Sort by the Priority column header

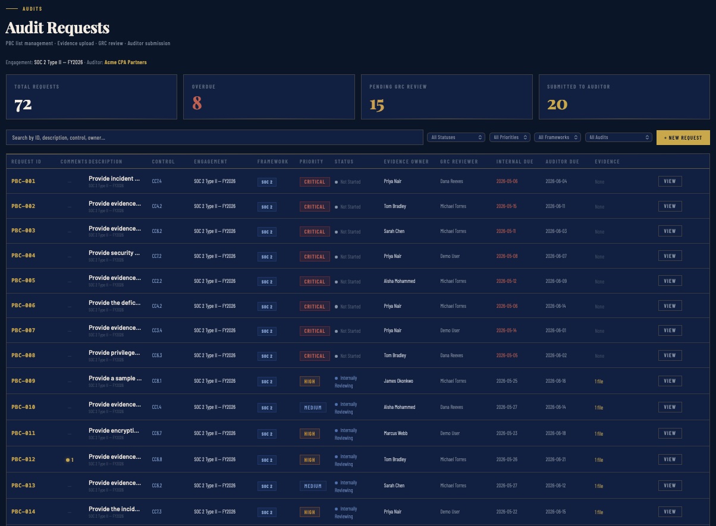pos(311,162)
